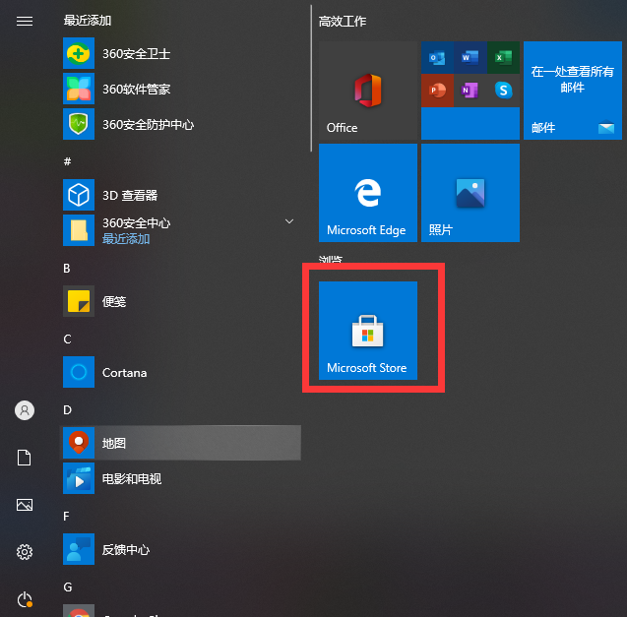627x617 pixels.
Task: Open the 照片 photos tile
Action: [470, 193]
